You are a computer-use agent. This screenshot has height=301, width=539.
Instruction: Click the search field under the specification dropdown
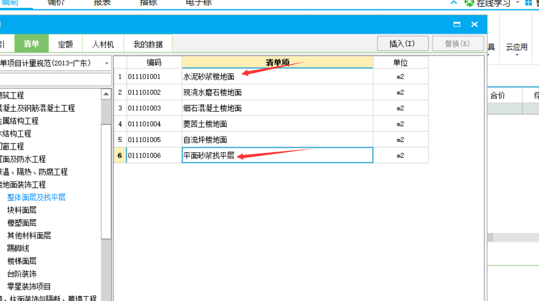(x=55, y=79)
